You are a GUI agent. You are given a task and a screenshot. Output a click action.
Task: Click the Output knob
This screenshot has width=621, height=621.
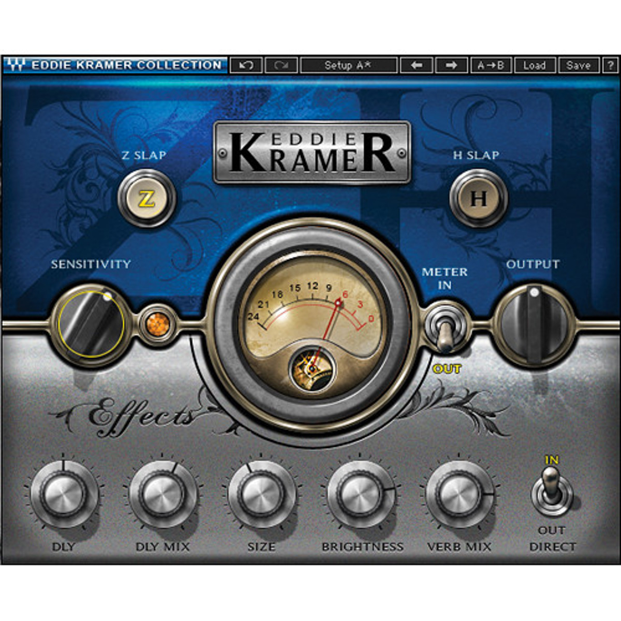click(x=535, y=324)
